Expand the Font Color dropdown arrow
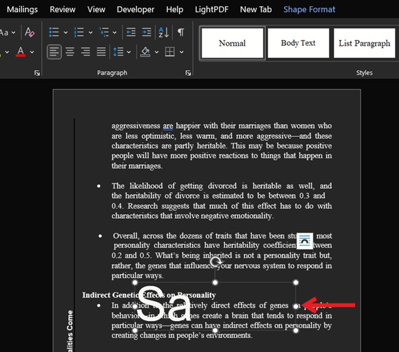Image resolution: width=399 pixels, height=352 pixels. click(x=32, y=52)
